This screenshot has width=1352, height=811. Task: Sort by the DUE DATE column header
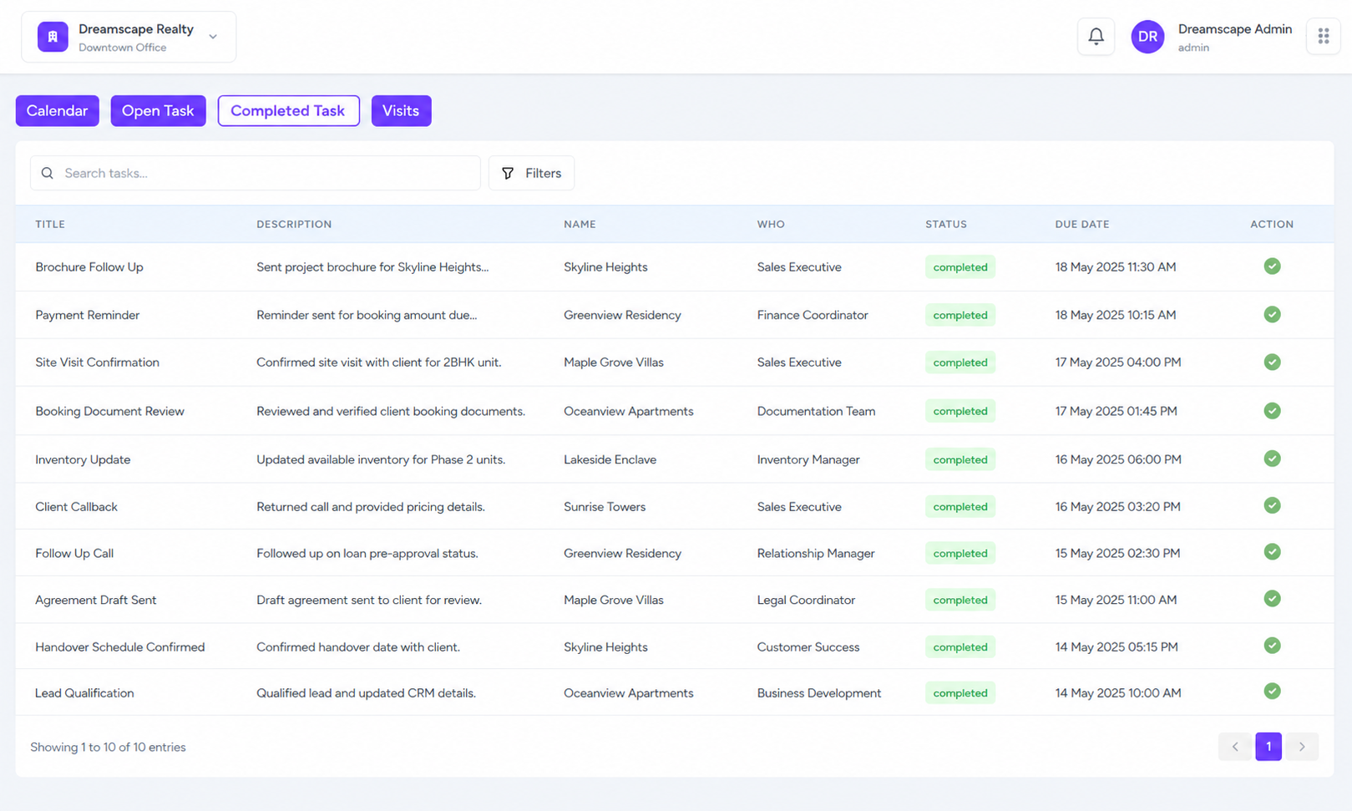pos(1082,224)
